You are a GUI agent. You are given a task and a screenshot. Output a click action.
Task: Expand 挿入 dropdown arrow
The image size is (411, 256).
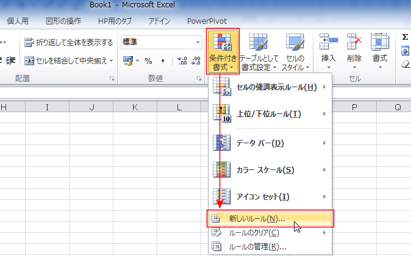click(x=329, y=68)
